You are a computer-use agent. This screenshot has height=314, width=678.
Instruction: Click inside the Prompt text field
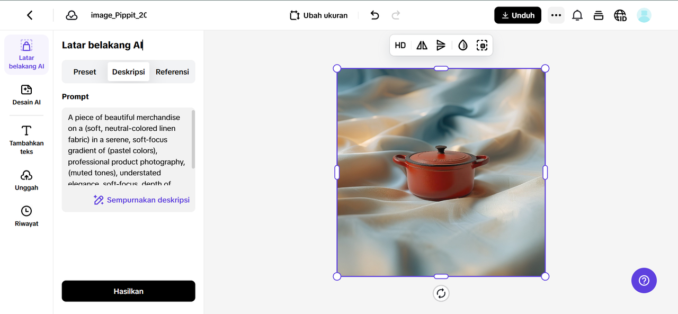[x=126, y=150]
